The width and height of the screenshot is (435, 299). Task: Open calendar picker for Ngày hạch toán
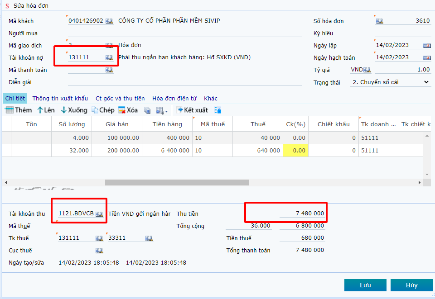click(x=427, y=57)
